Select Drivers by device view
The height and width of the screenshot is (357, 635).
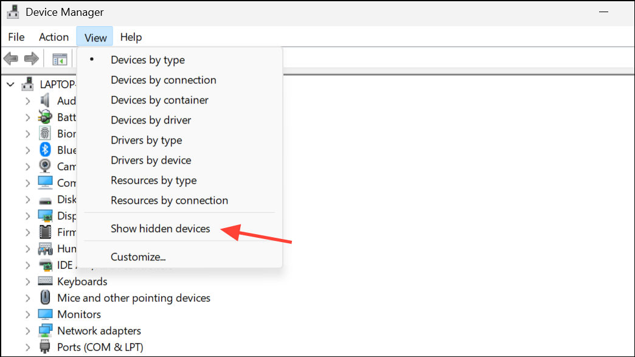coord(151,160)
